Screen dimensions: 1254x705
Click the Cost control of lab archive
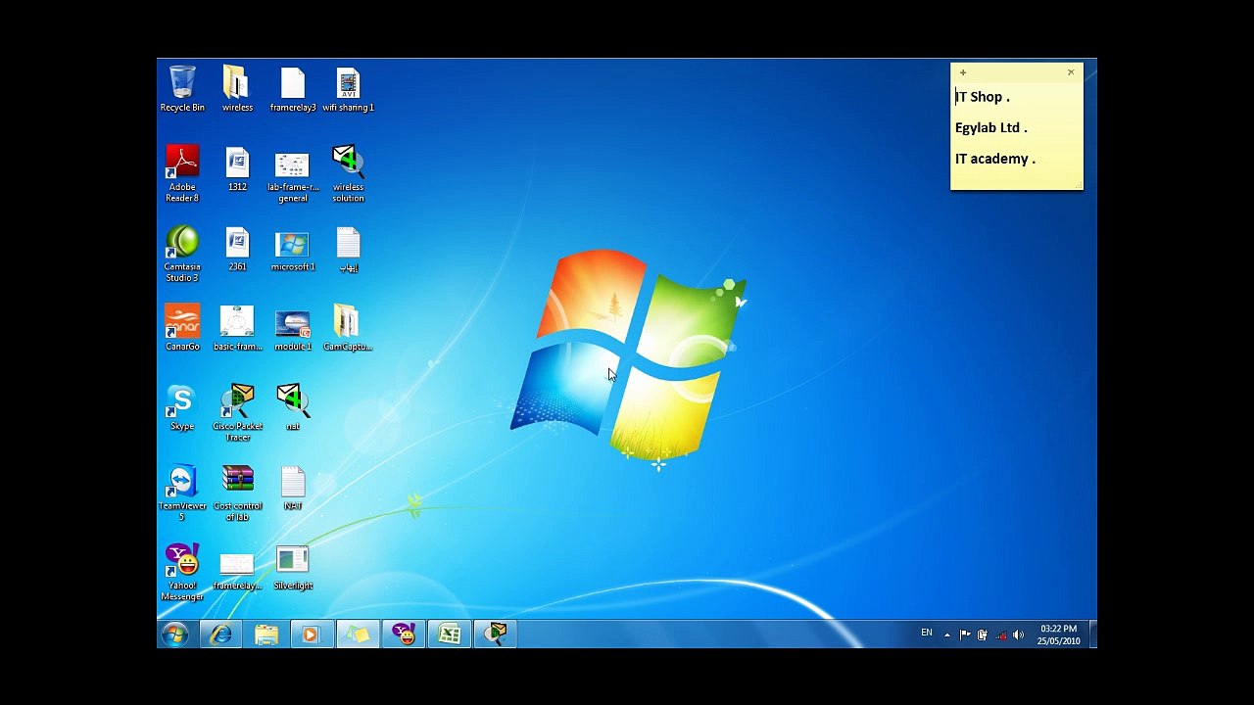tap(237, 493)
